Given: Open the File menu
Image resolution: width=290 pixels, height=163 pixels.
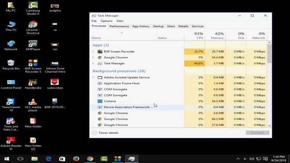Looking at the screenshot, I should (x=94, y=21).
